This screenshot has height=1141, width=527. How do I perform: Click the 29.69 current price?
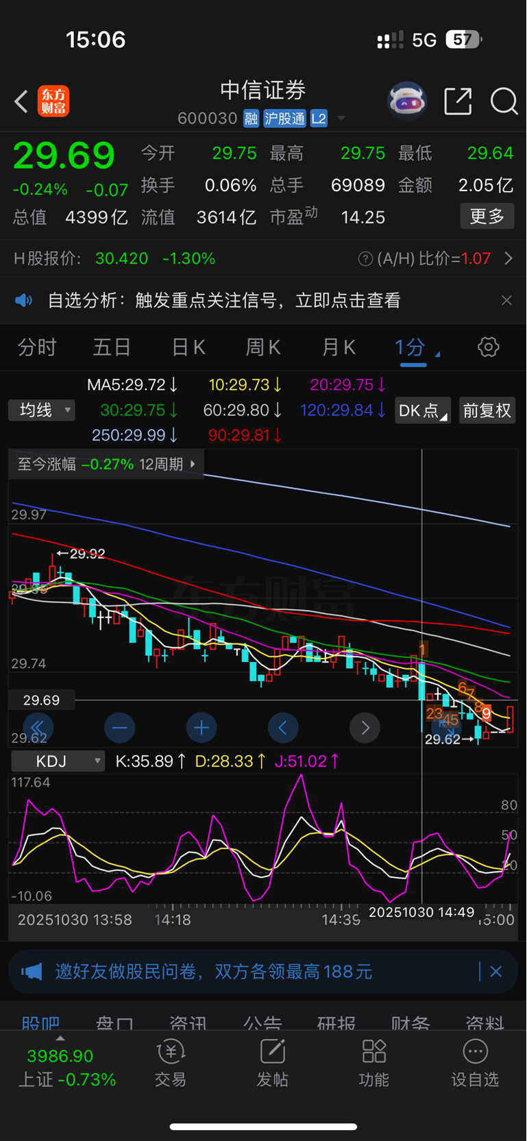64,156
